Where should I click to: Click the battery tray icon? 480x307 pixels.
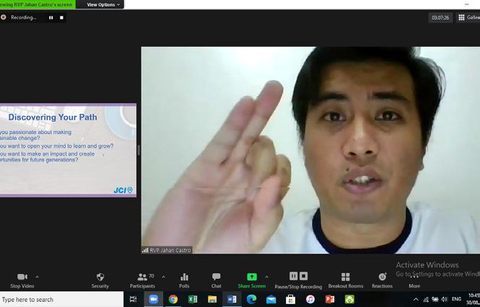point(435,299)
